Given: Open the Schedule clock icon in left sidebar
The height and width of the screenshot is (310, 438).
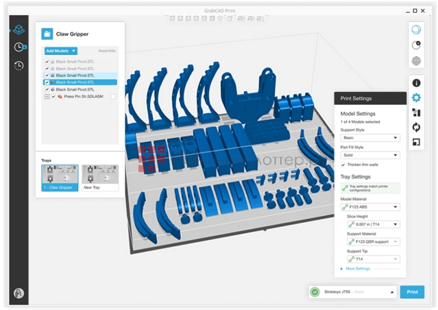Looking at the screenshot, I should coord(19,47).
